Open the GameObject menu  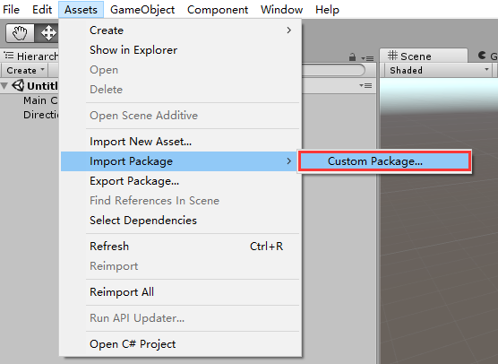click(x=142, y=10)
